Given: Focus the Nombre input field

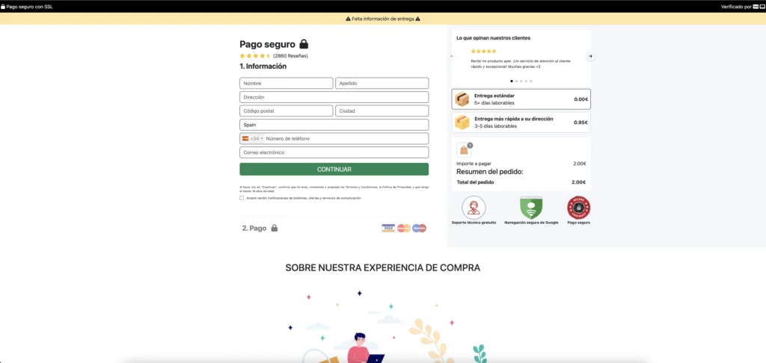Looking at the screenshot, I should pyautogui.click(x=287, y=83).
